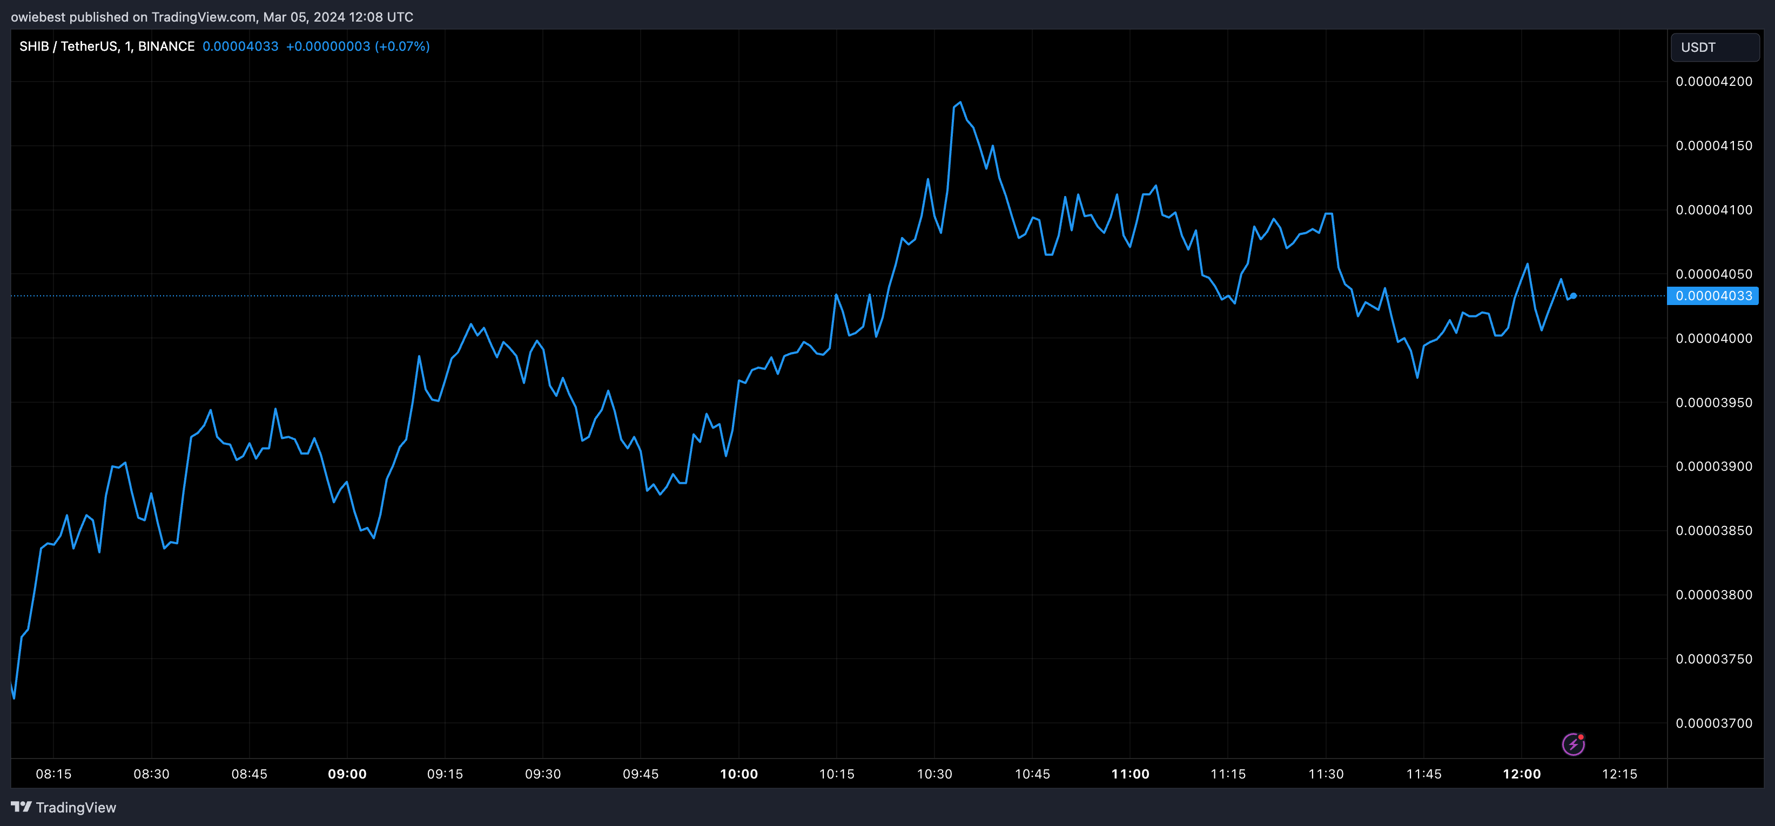Click the 08:15 time axis label
The image size is (1775, 826).
(x=53, y=774)
